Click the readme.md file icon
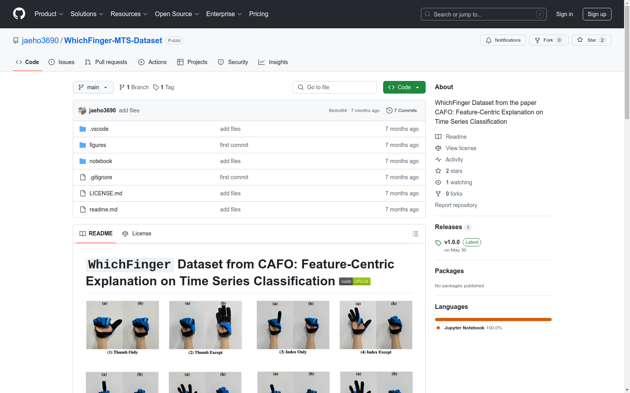 (83, 209)
